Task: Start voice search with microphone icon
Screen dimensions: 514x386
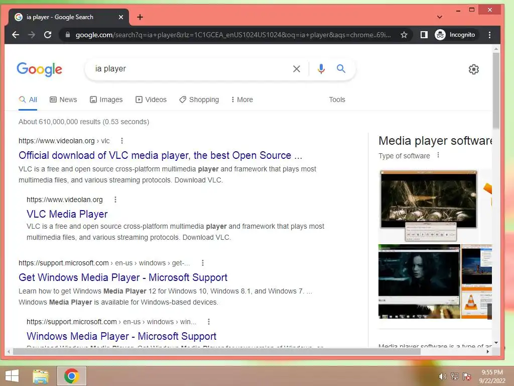Action: [321, 68]
